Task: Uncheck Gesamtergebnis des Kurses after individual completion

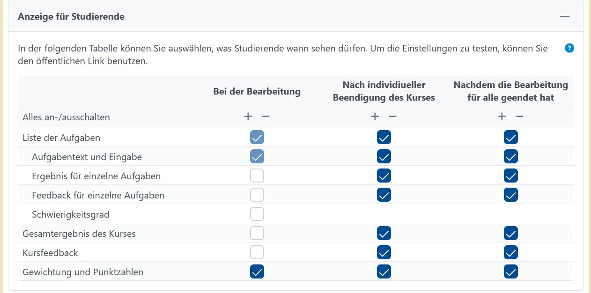Action: tap(384, 233)
